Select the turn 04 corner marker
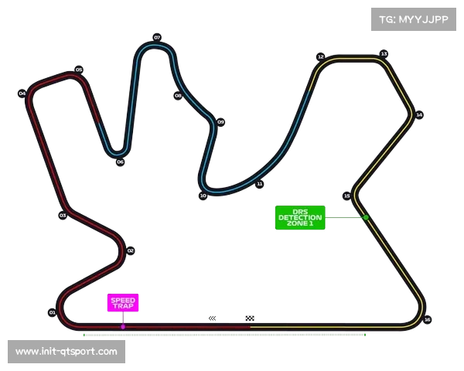464x371 pixels. (22, 94)
